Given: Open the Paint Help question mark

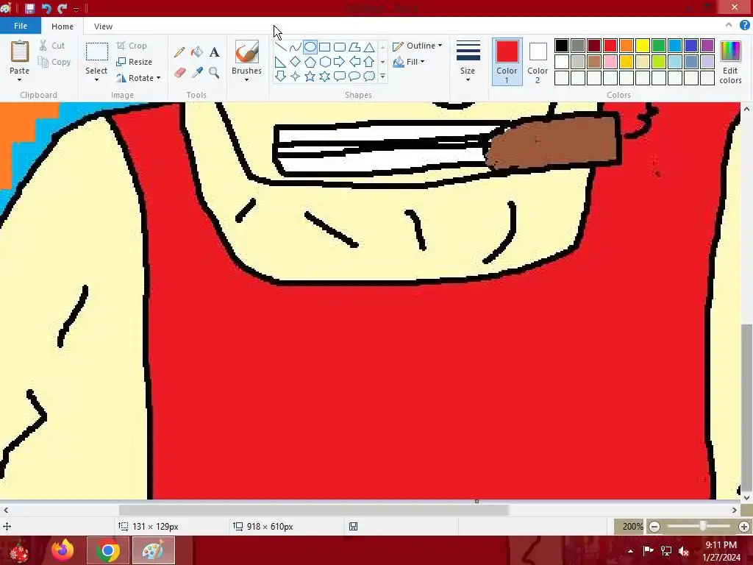Looking at the screenshot, I should pos(744,26).
